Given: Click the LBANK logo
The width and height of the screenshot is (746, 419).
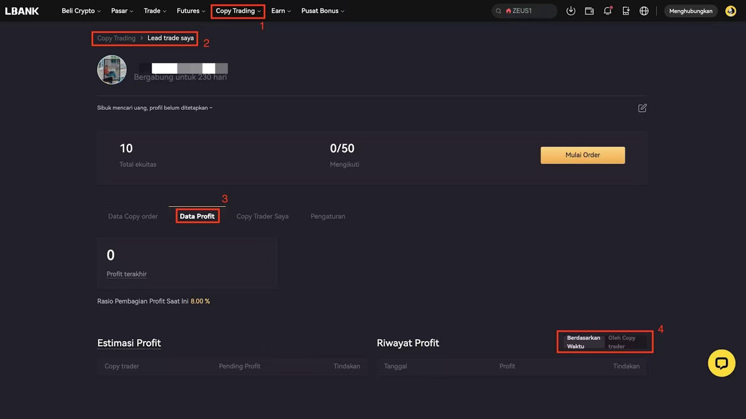Looking at the screenshot, I should click(x=22, y=11).
